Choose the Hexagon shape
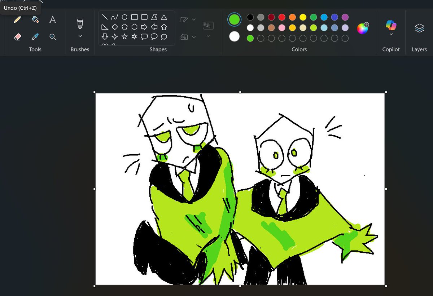The height and width of the screenshot is (296, 433). pyautogui.click(x=134, y=27)
